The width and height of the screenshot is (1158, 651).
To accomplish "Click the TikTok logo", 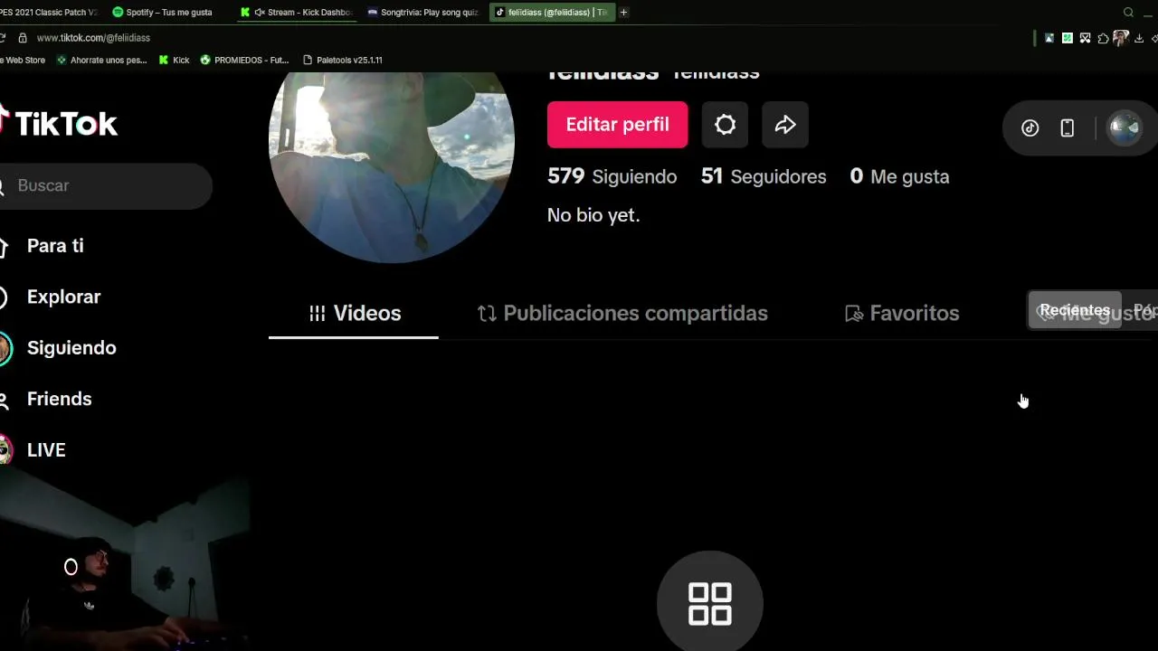I will pyautogui.click(x=59, y=123).
